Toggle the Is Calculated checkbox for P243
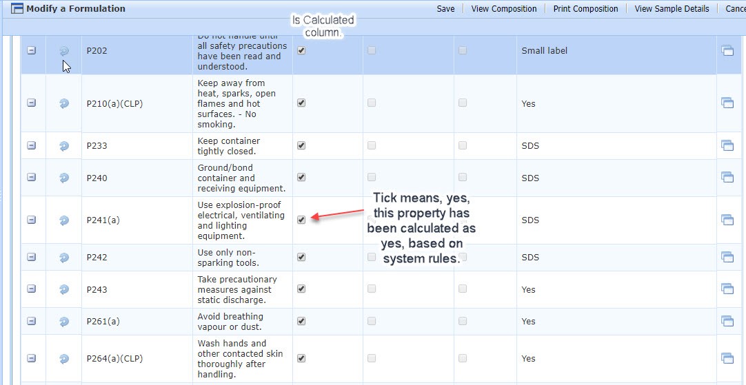Screen dimensions: 746x385 pyautogui.click(x=301, y=289)
